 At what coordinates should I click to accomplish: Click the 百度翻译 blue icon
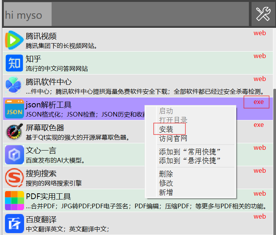[14, 224]
